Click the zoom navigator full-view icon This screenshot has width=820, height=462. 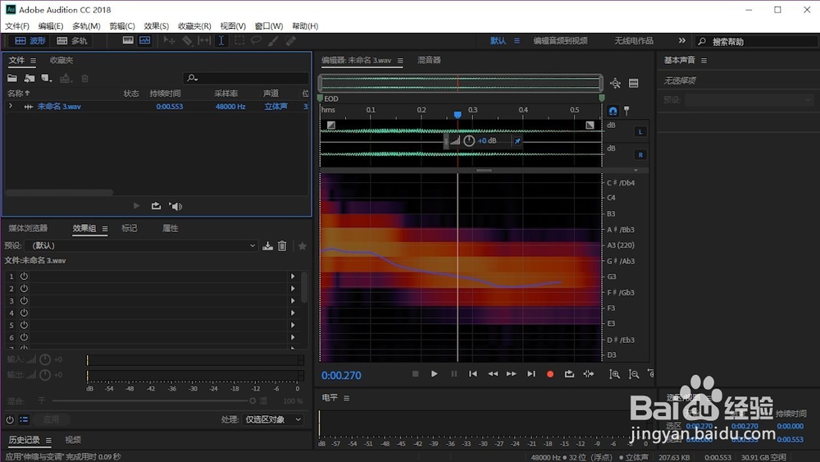(615, 83)
